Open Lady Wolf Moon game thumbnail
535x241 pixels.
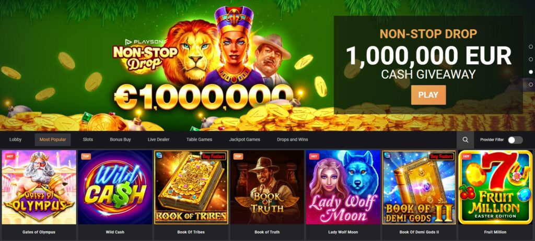[343, 187]
